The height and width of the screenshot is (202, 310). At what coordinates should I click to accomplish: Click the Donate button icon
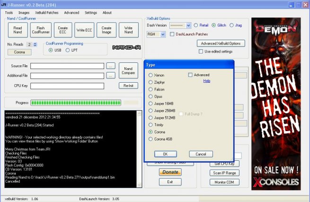click(x=170, y=172)
